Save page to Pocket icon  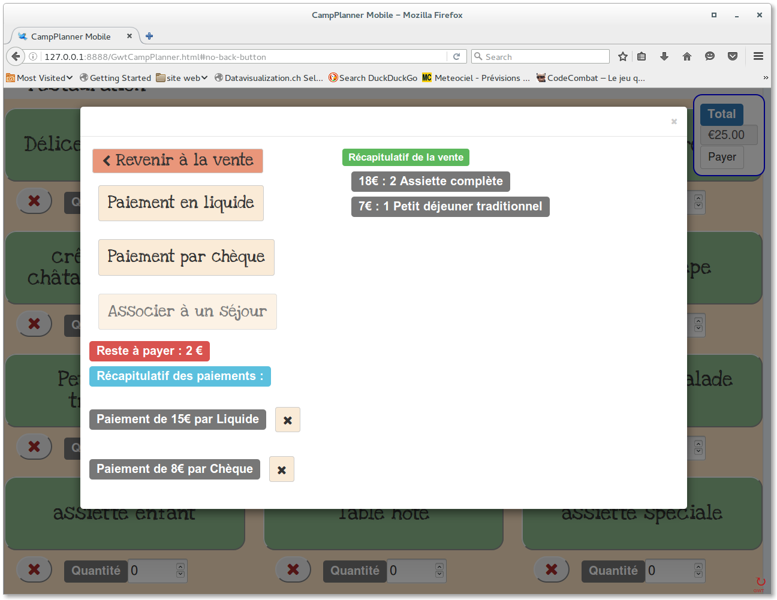tap(733, 56)
